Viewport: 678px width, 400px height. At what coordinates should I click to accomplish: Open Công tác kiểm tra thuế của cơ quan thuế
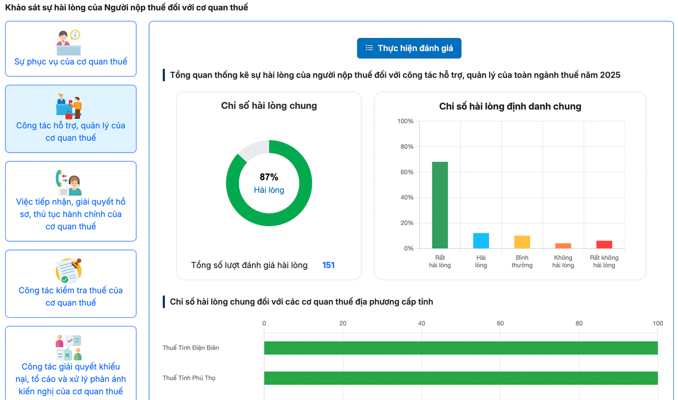(70, 296)
